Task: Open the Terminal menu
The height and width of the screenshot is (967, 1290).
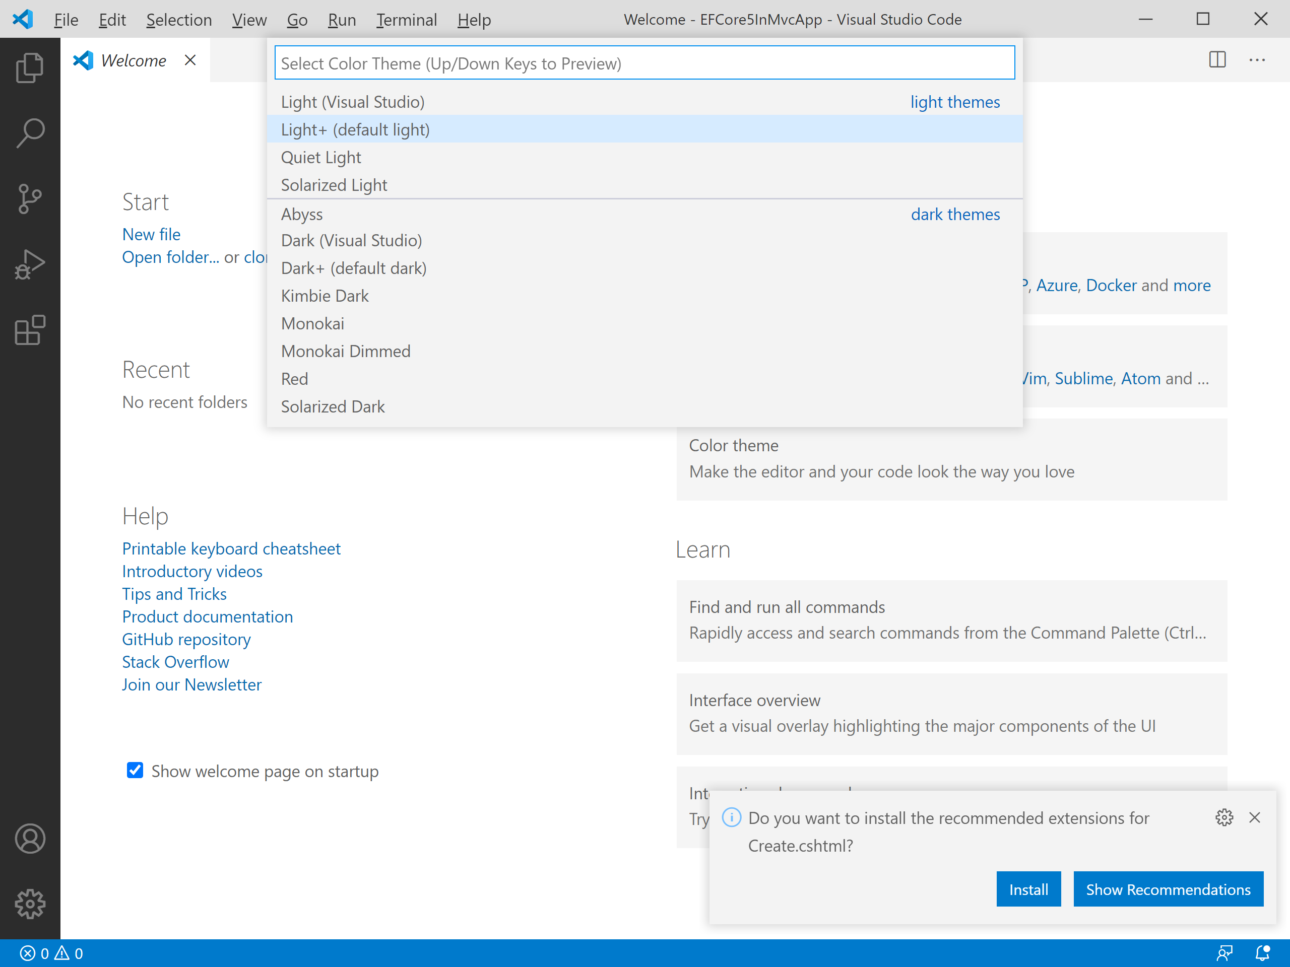Action: (x=407, y=19)
